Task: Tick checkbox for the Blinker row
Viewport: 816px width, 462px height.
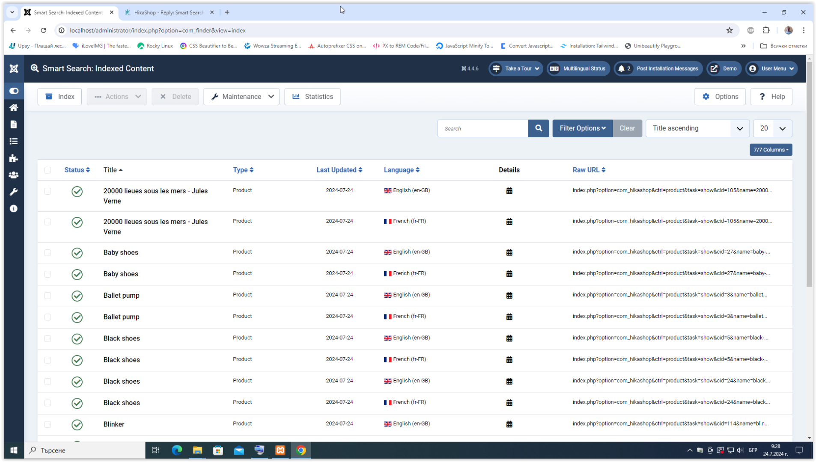Action: click(x=48, y=424)
